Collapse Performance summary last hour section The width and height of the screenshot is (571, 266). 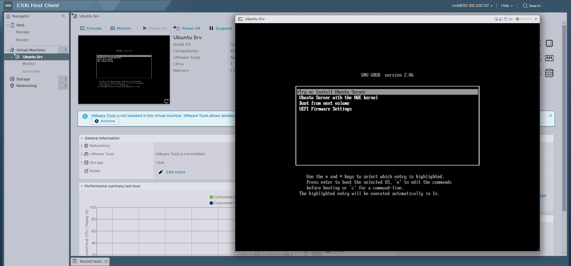point(82,186)
